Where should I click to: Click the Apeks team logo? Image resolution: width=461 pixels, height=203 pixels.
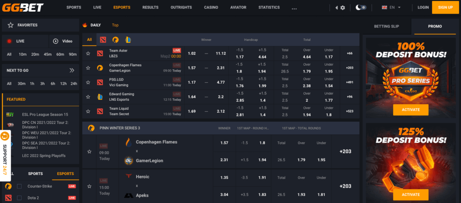point(128,195)
